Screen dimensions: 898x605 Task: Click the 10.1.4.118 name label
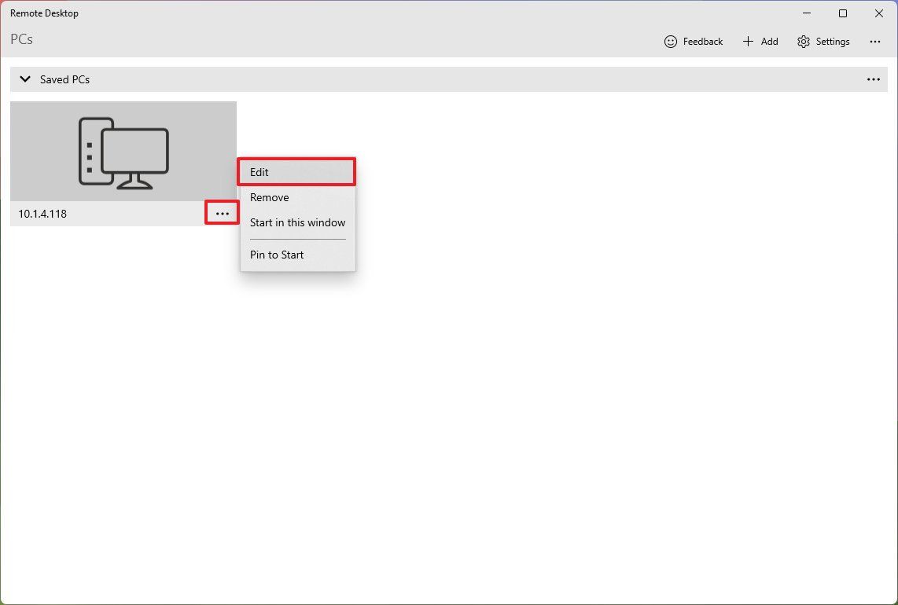(42, 213)
